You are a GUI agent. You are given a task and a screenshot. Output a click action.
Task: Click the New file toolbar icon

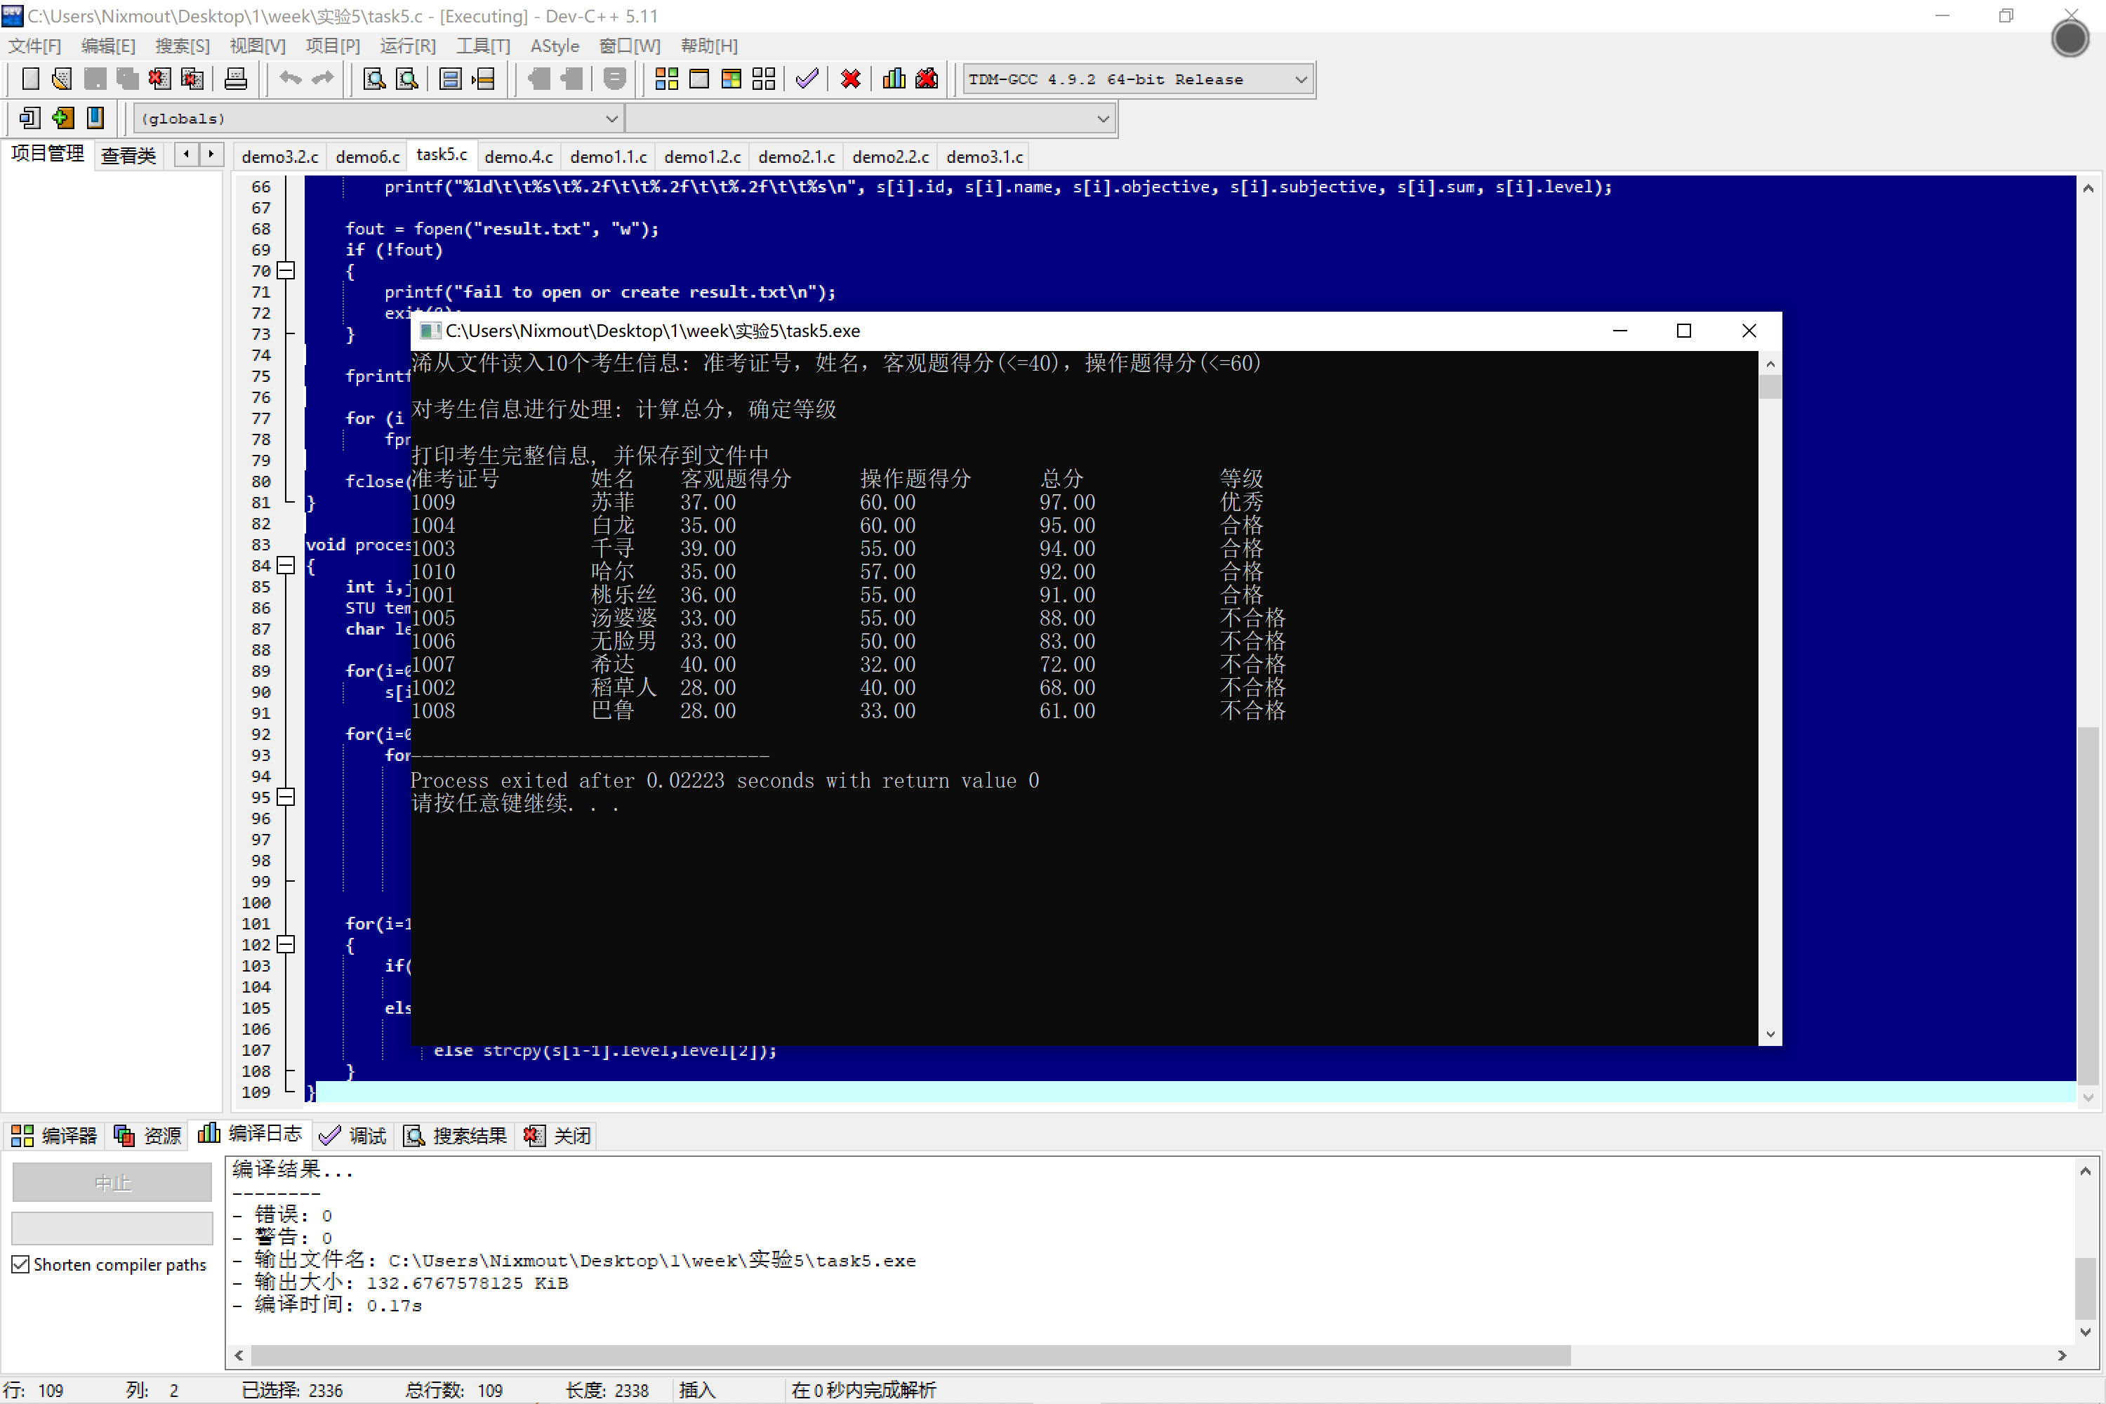click(x=30, y=79)
